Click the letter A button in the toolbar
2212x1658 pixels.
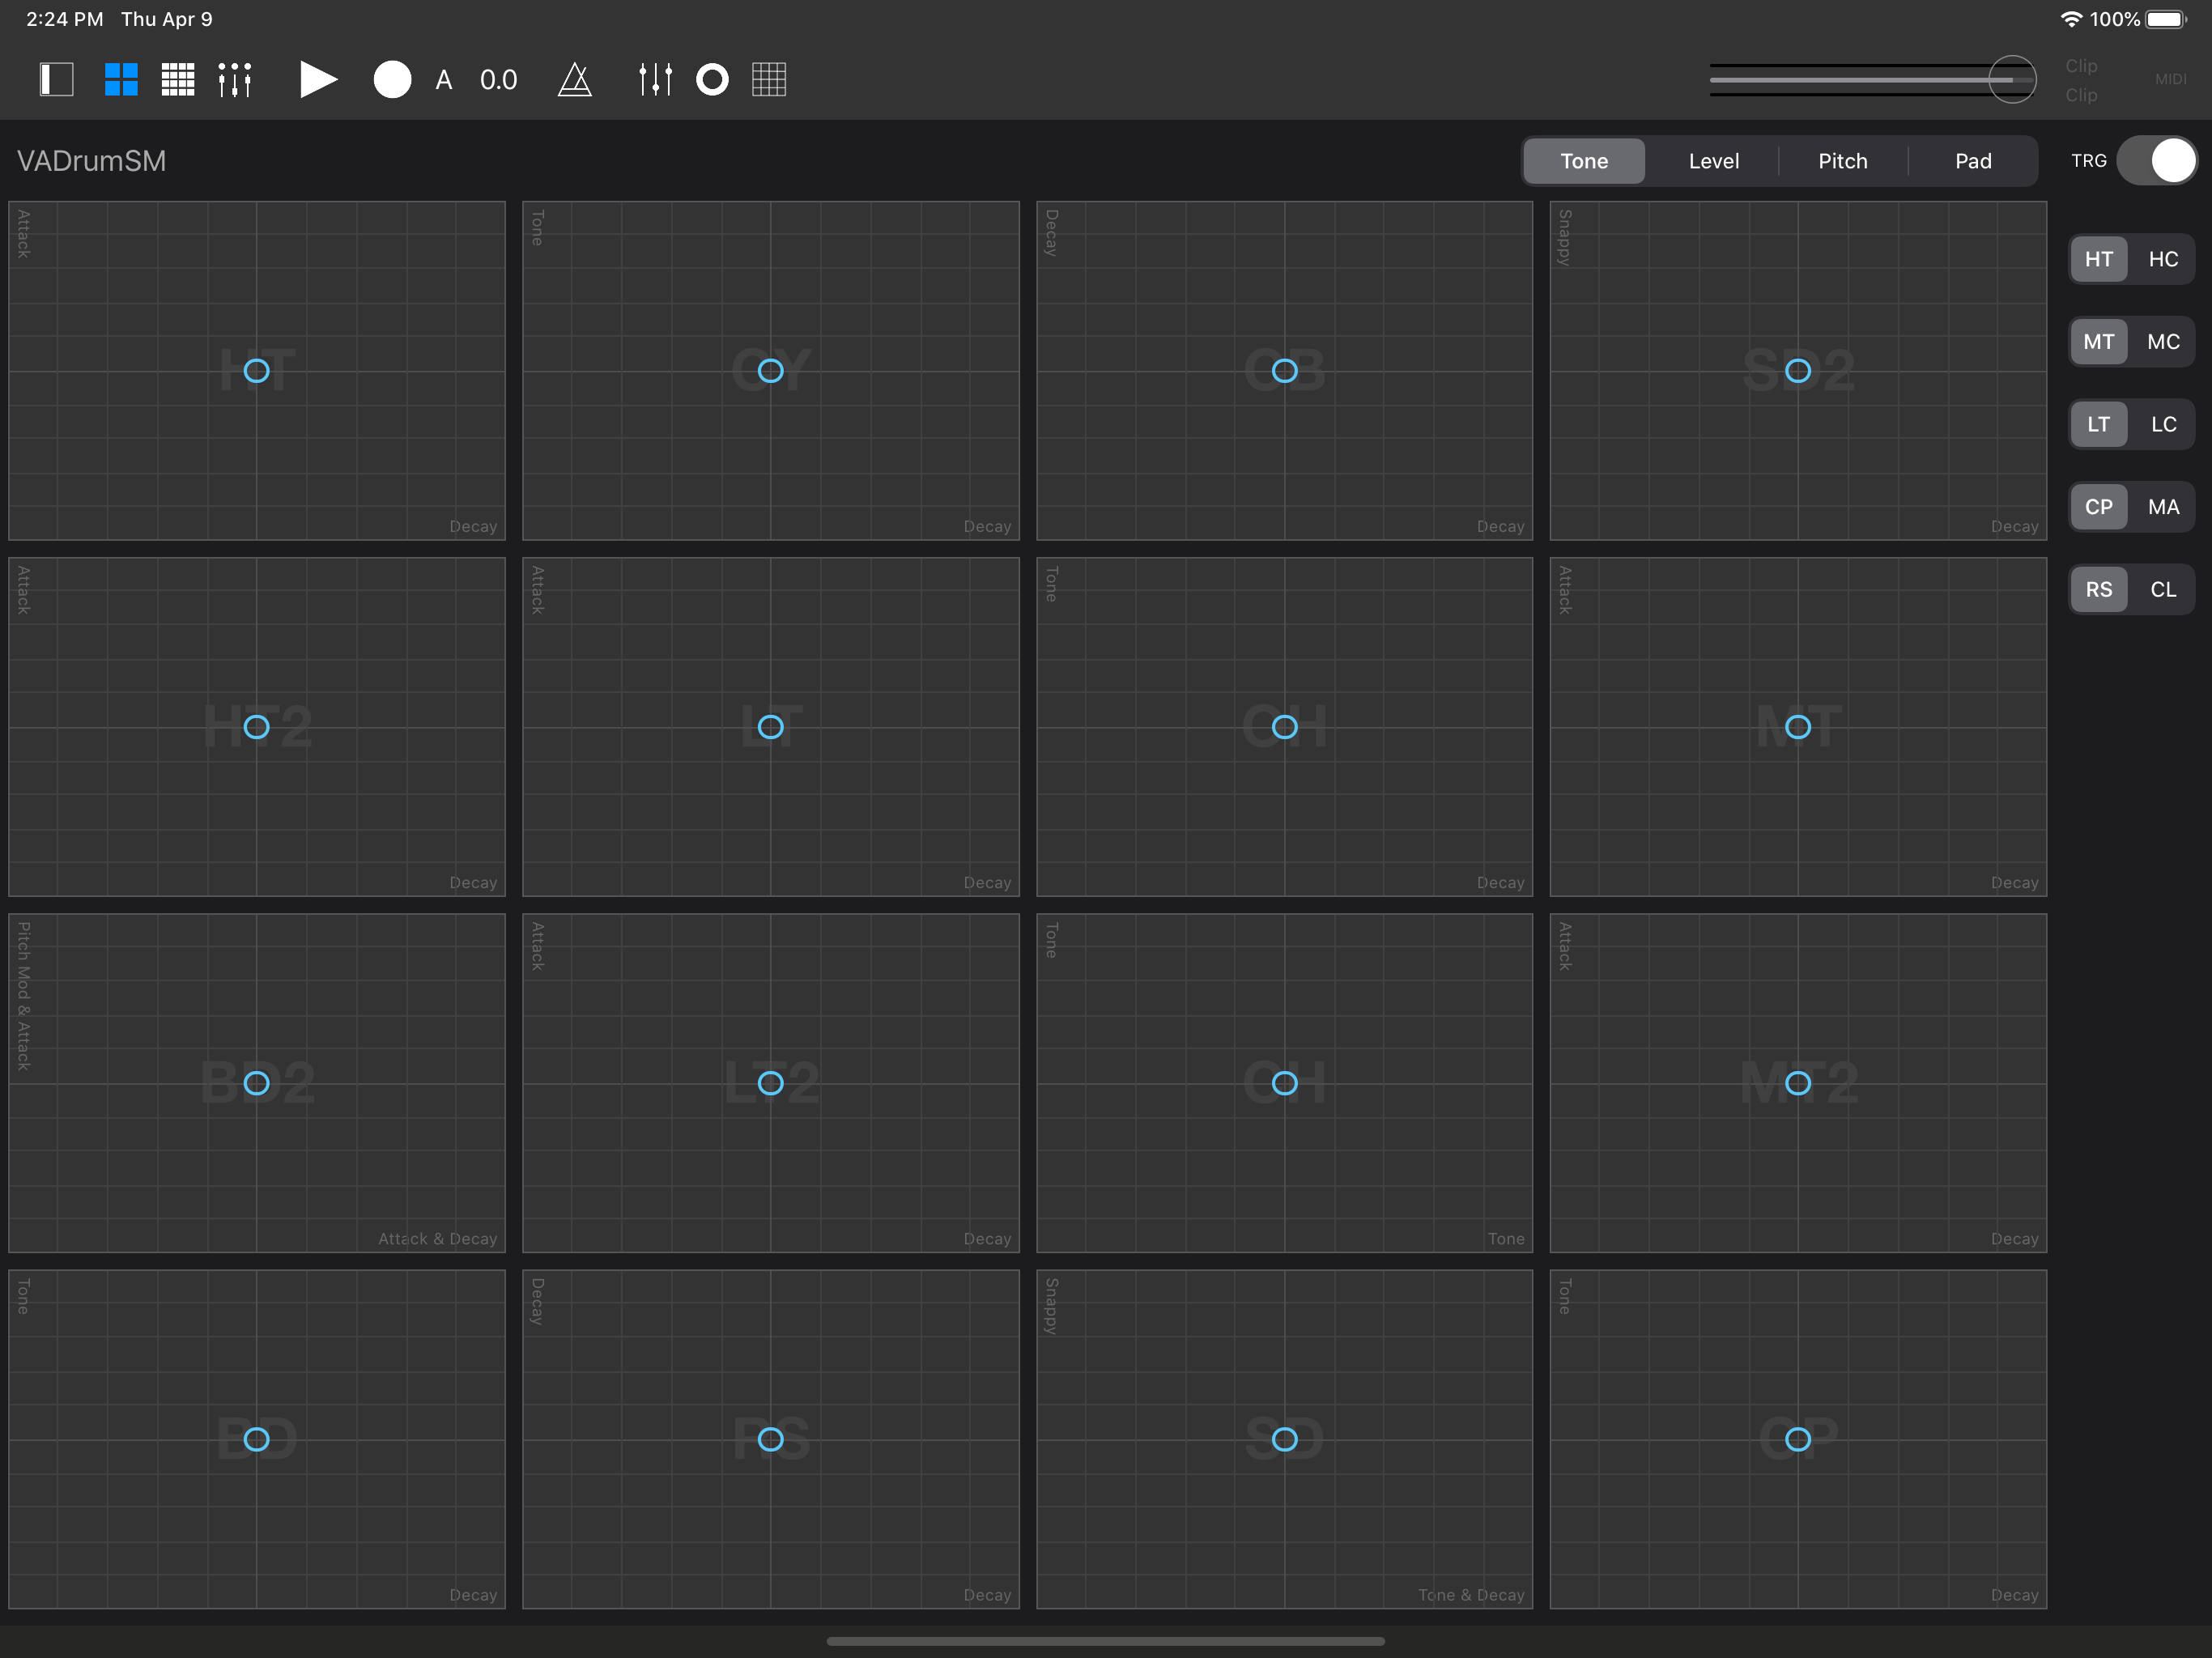(444, 80)
